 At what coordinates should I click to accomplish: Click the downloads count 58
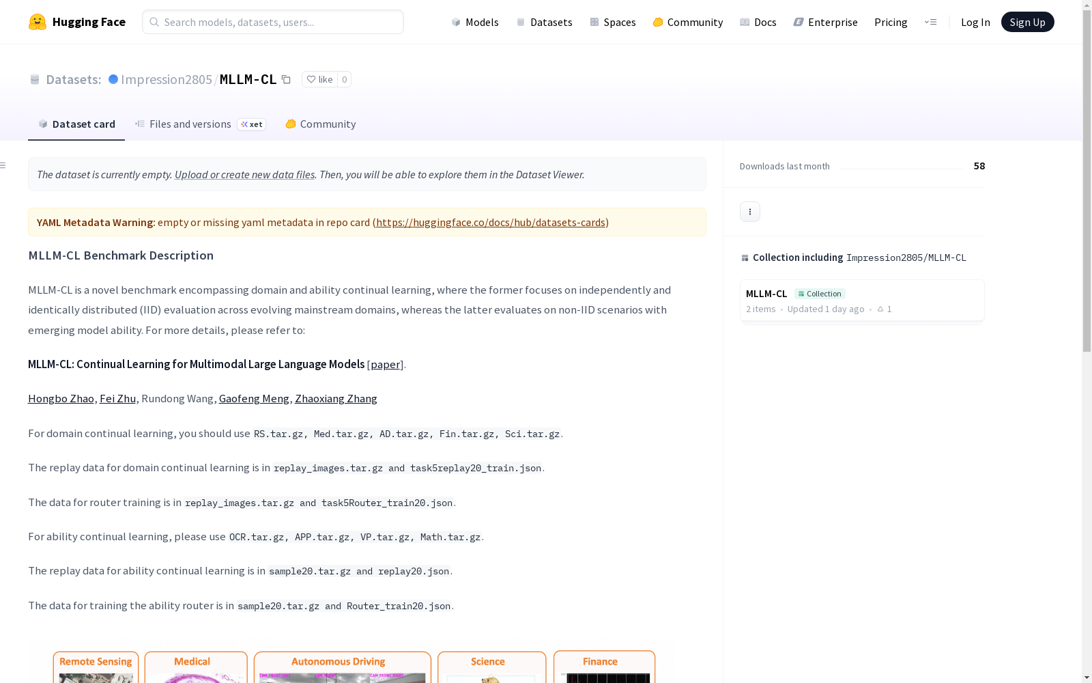(x=979, y=166)
